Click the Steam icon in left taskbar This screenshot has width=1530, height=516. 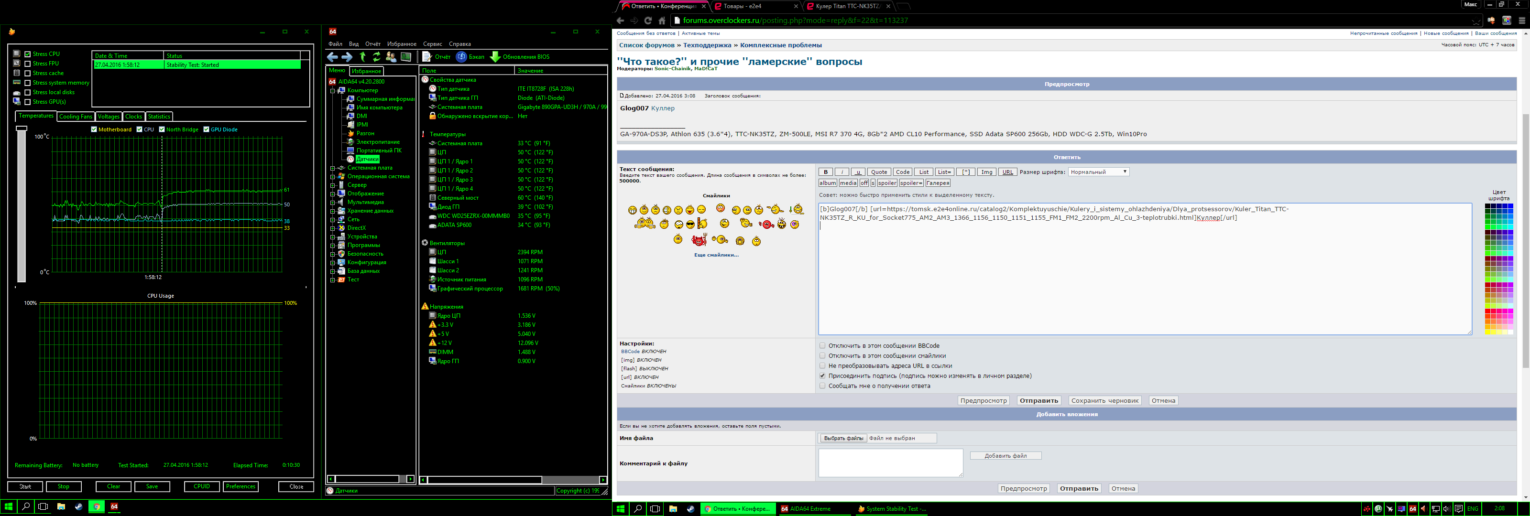click(x=78, y=506)
